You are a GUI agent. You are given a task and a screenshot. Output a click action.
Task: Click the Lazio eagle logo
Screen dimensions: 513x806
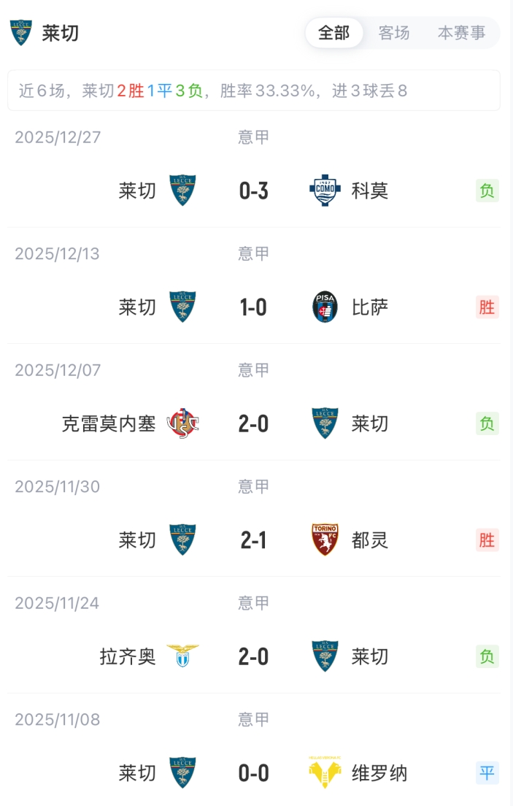(182, 656)
